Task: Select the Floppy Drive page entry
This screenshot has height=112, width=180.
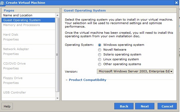Action: click(13, 78)
